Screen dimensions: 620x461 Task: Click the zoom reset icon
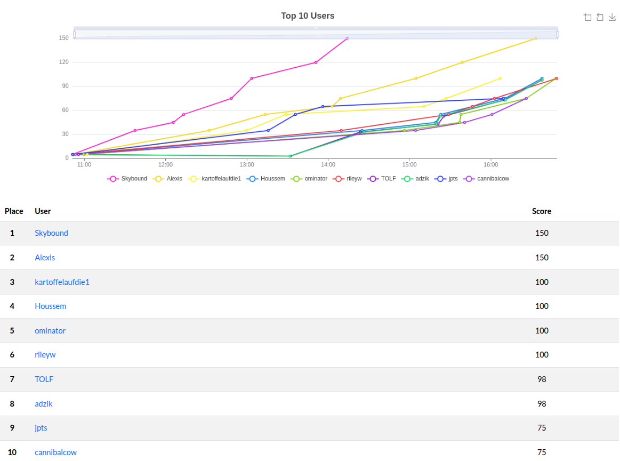[600, 17]
